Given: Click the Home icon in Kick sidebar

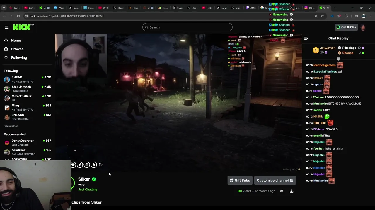Looking at the screenshot, I should point(6,41).
